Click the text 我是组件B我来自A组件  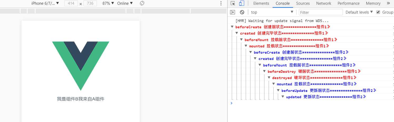81,99
